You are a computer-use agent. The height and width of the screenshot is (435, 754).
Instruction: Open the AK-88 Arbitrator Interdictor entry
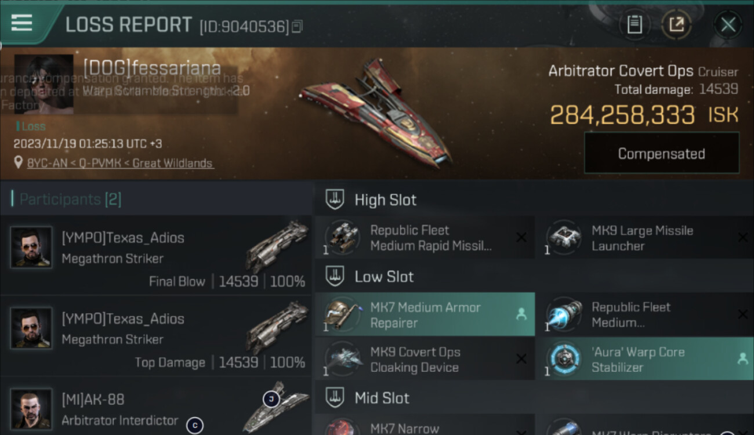(157, 407)
